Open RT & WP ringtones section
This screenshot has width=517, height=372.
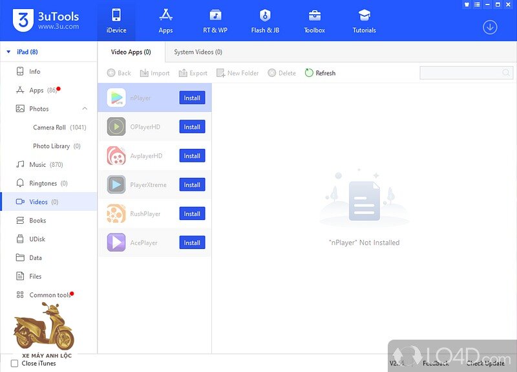pos(215,21)
